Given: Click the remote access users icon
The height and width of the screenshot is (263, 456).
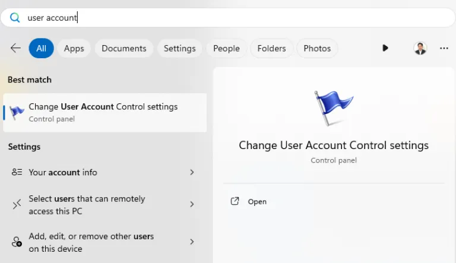Looking at the screenshot, I should click(17, 204).
